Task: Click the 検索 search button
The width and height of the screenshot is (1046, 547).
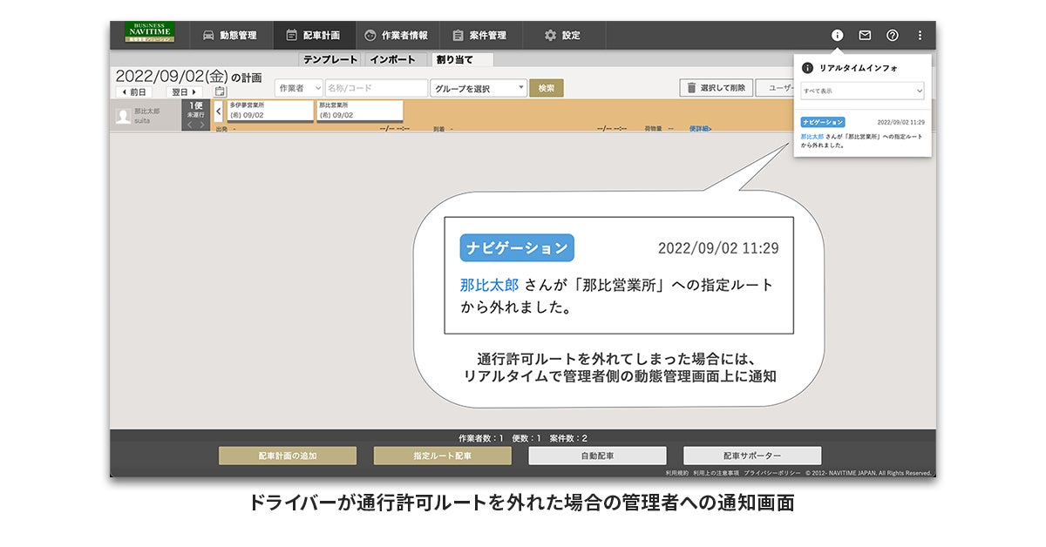Action: tap(547, 88)
